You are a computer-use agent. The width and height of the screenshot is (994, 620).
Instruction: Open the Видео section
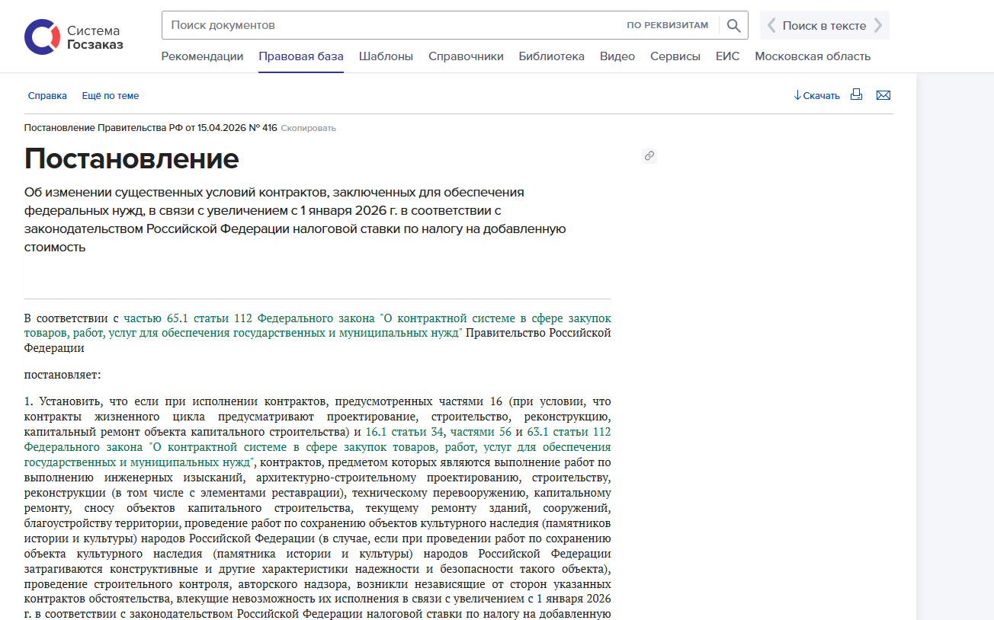617,56
